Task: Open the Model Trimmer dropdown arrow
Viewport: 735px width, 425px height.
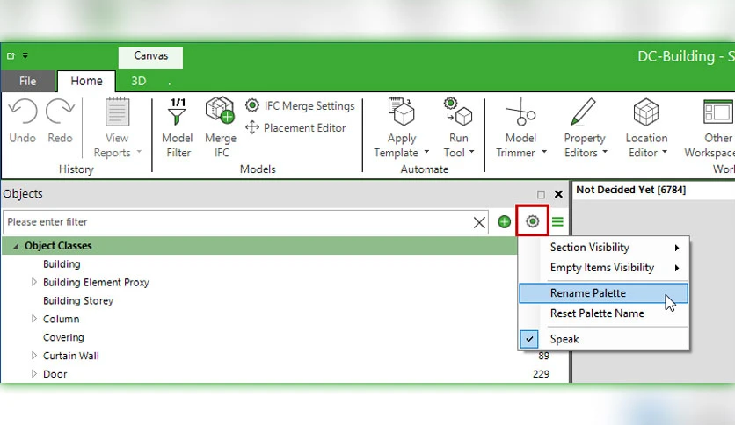Action: pyautogui.click(x=544, y=152)
